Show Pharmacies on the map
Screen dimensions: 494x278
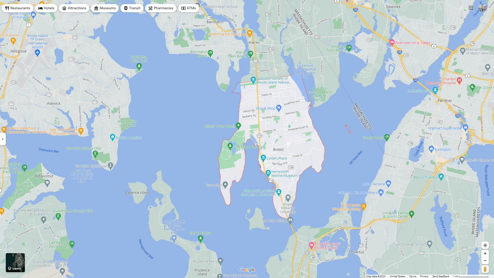pos(161,8)
